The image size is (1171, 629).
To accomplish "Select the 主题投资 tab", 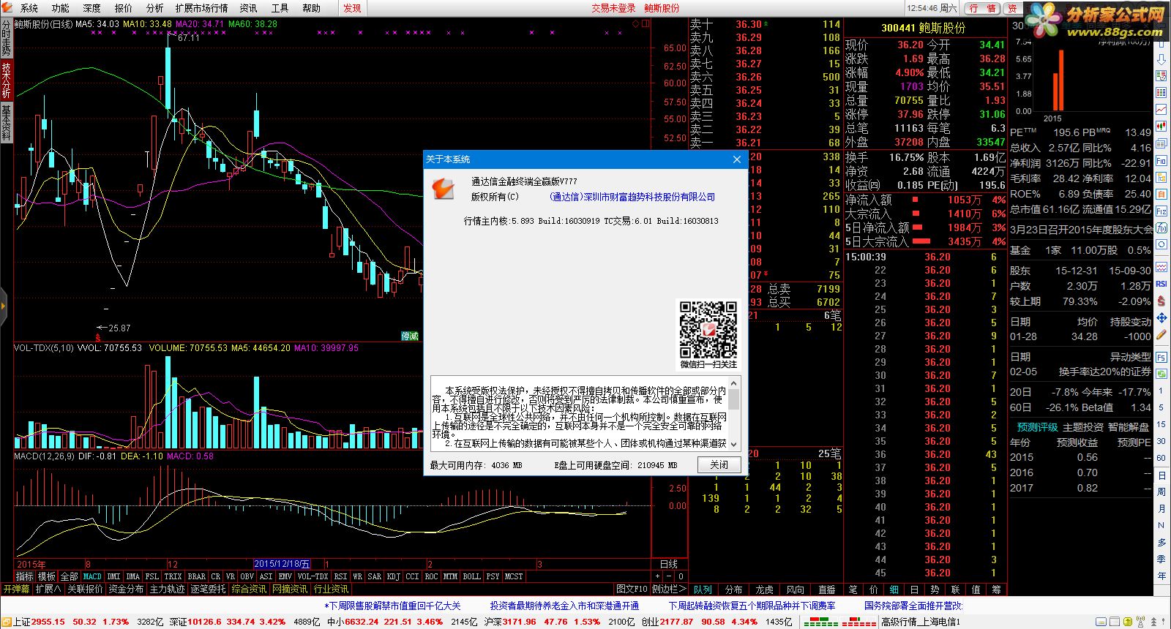I will [x=1083, y=427].
